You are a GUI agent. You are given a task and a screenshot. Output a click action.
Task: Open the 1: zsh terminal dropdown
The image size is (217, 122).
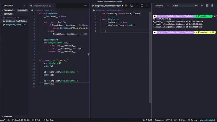click(185, 6)
